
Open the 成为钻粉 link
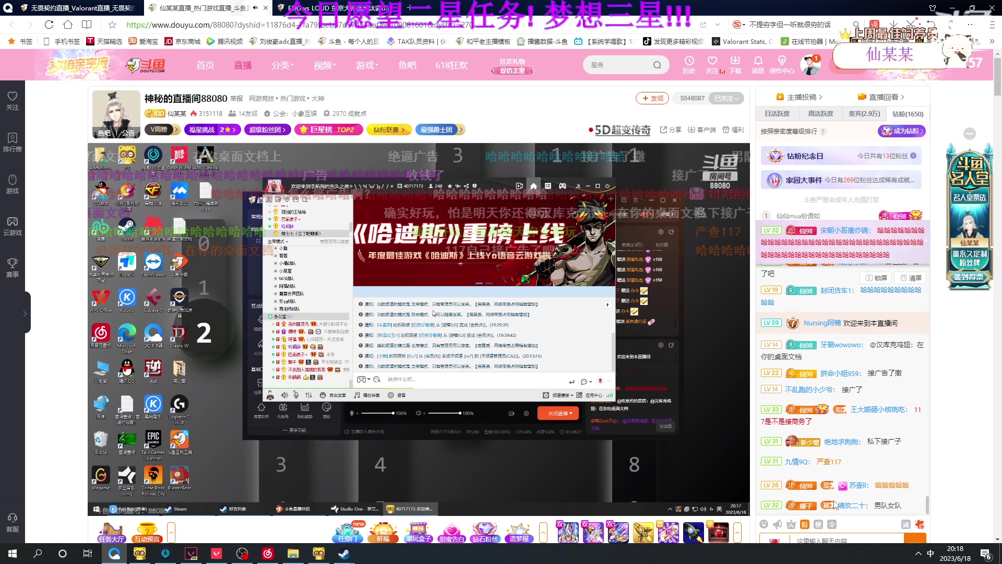coord(902,132)
